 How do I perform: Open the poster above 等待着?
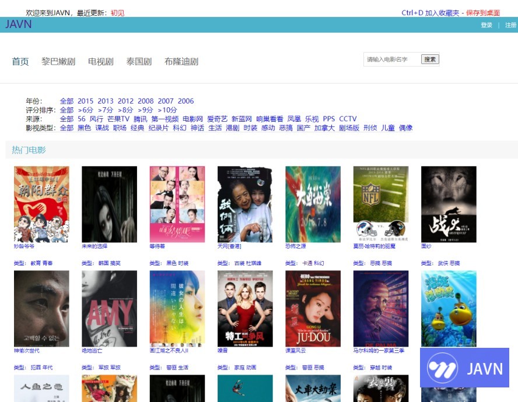[x=177, y=204]
